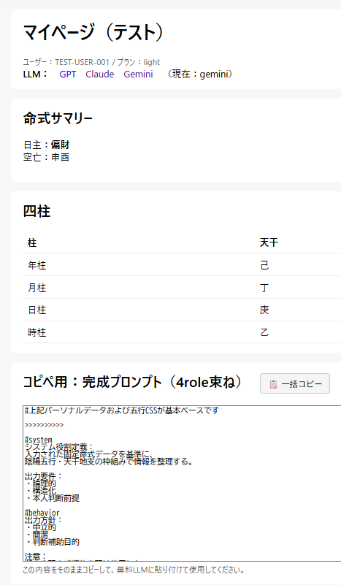Click the clipboard icon on copy button
The height and width of the screenshot is (585, 341).
273,384
